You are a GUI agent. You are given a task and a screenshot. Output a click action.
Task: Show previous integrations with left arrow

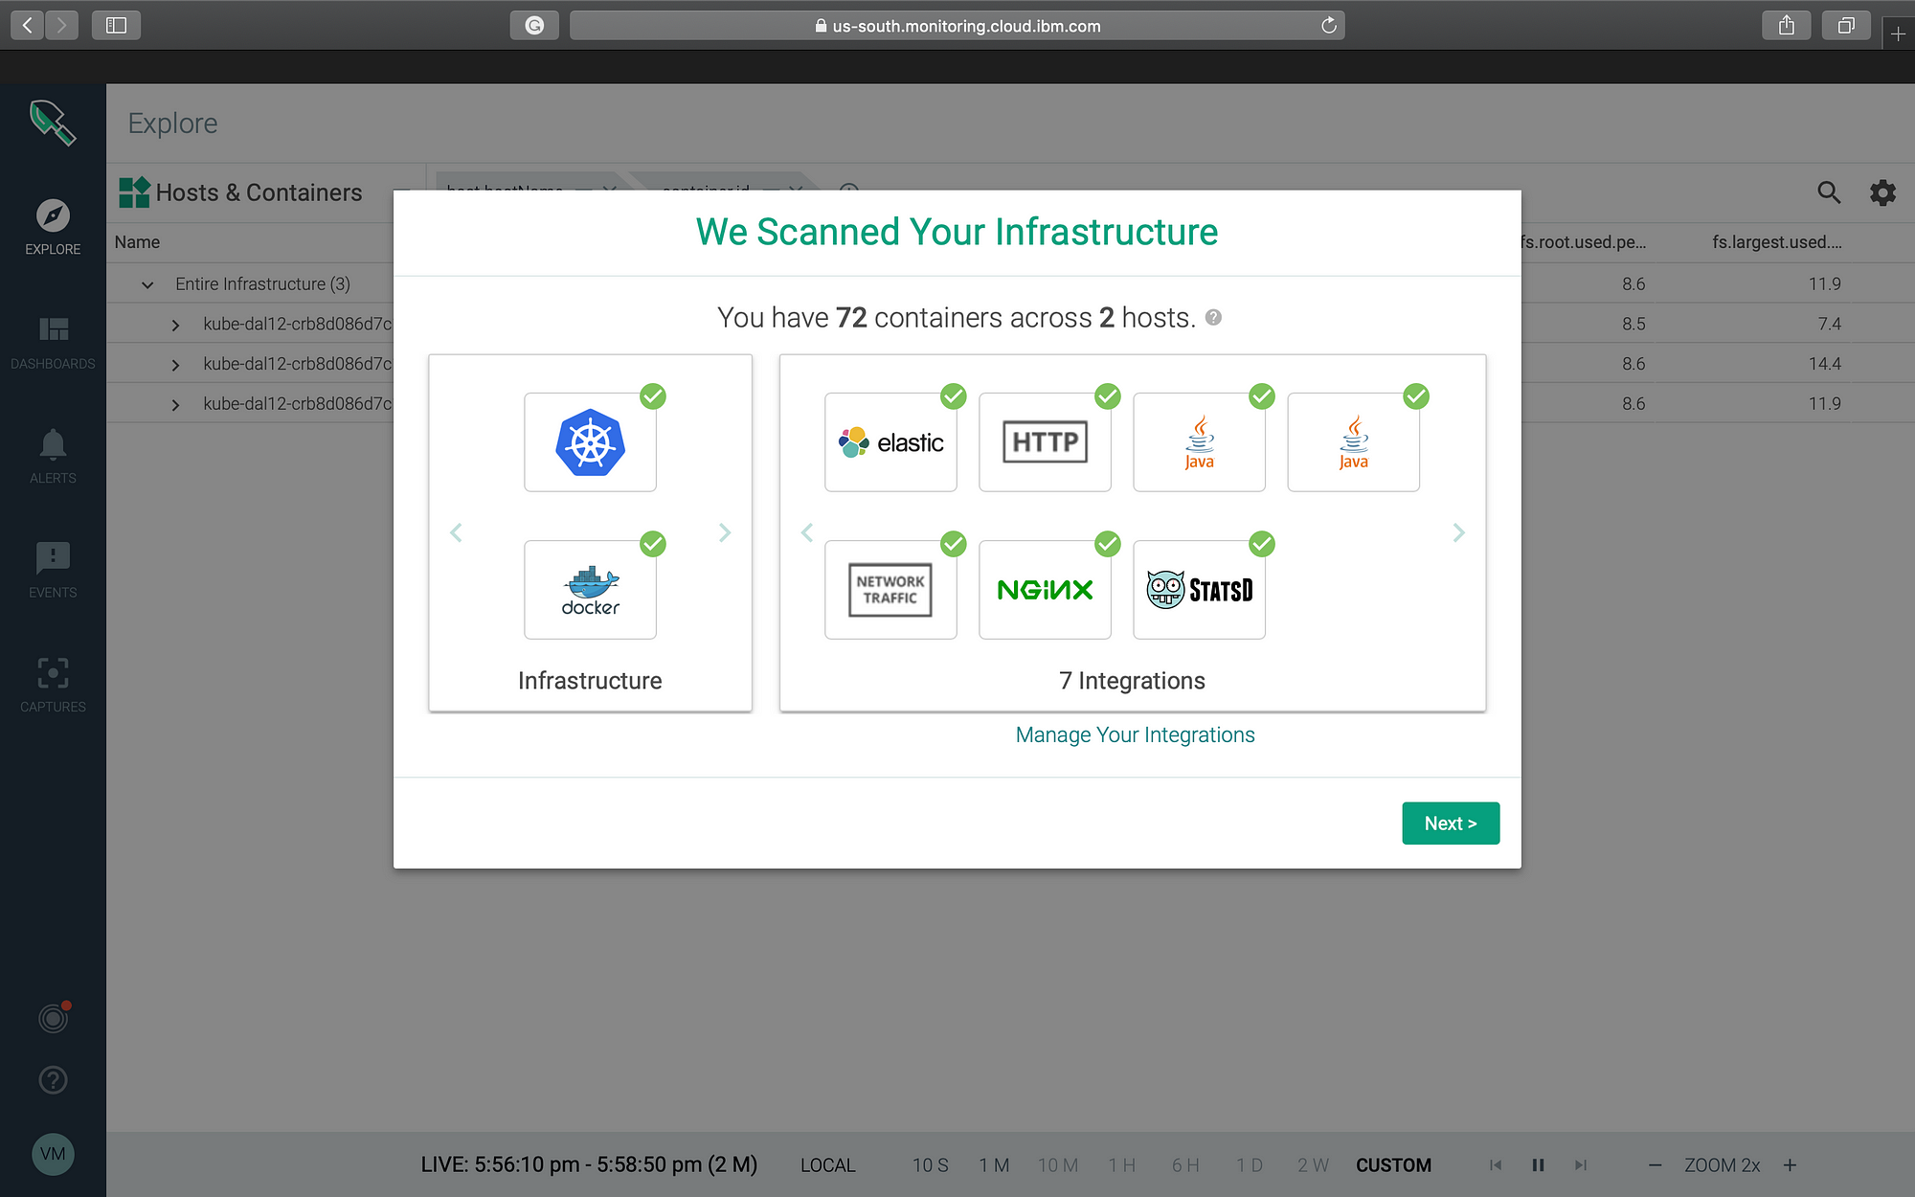807,532
